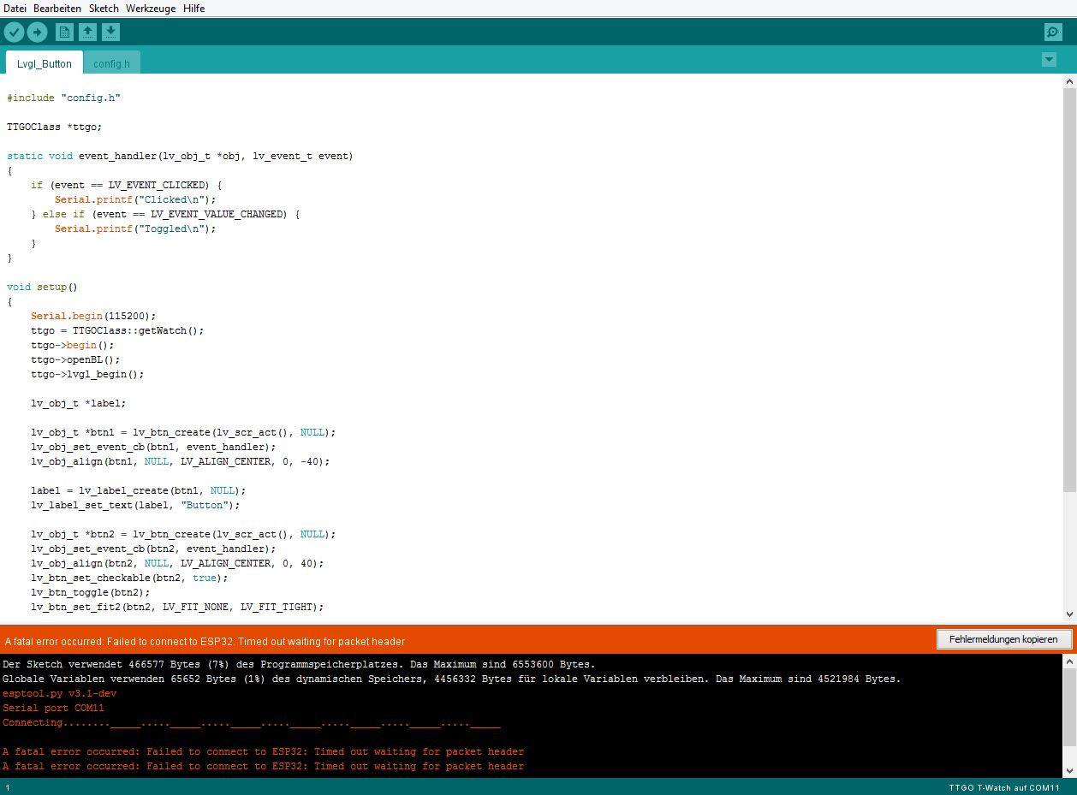
Task: Save sketch with the Save icon
Action: [x=110, y=33]
